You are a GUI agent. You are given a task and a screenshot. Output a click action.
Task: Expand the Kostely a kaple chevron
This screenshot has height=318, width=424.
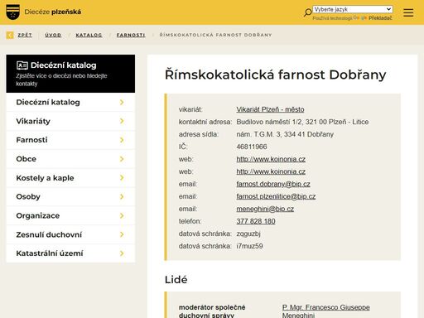(x=122, y=178)
